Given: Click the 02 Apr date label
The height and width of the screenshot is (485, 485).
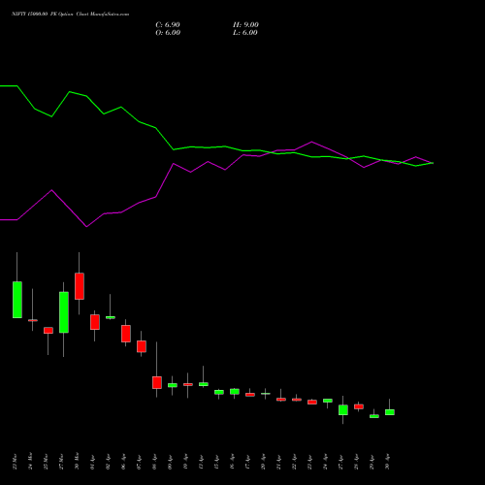Looking at the screenshot, I should (108, 462).
